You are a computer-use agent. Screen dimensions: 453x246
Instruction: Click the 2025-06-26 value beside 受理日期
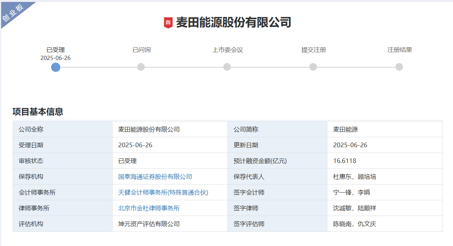[135, 145]
